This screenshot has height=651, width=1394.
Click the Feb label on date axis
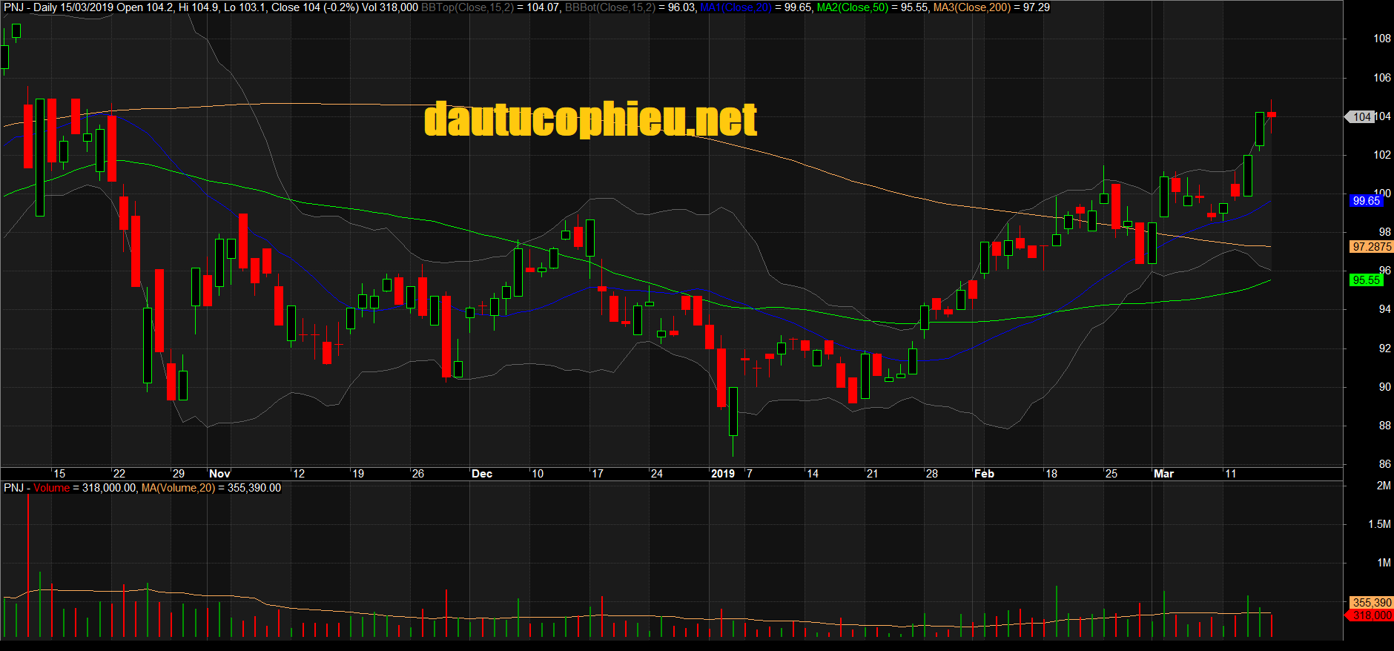(x=984, y=474)
